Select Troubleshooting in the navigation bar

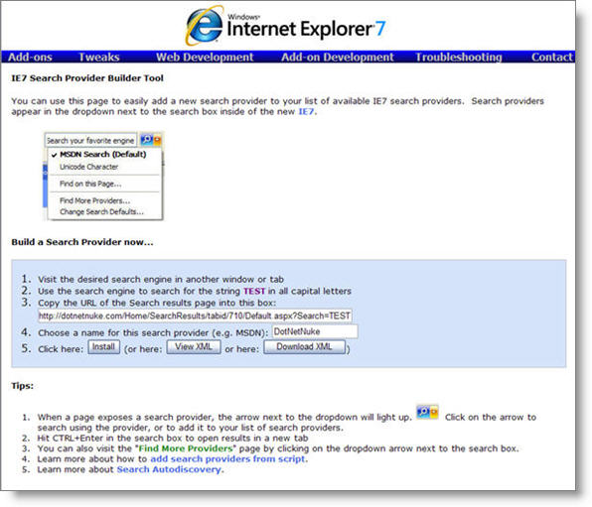coord(459,57)
